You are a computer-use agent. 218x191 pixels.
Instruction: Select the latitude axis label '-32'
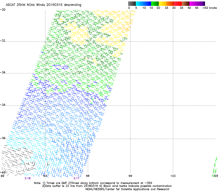coord(3,41)
